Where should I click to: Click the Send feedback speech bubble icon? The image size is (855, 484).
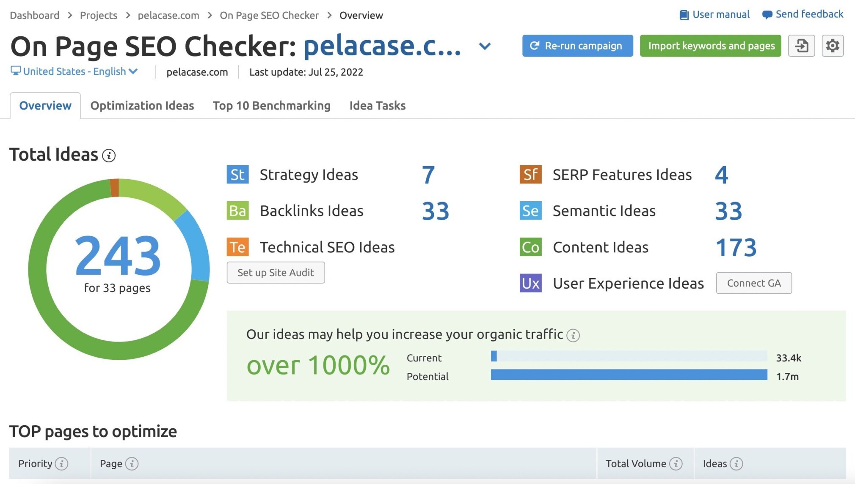point(767,15)
